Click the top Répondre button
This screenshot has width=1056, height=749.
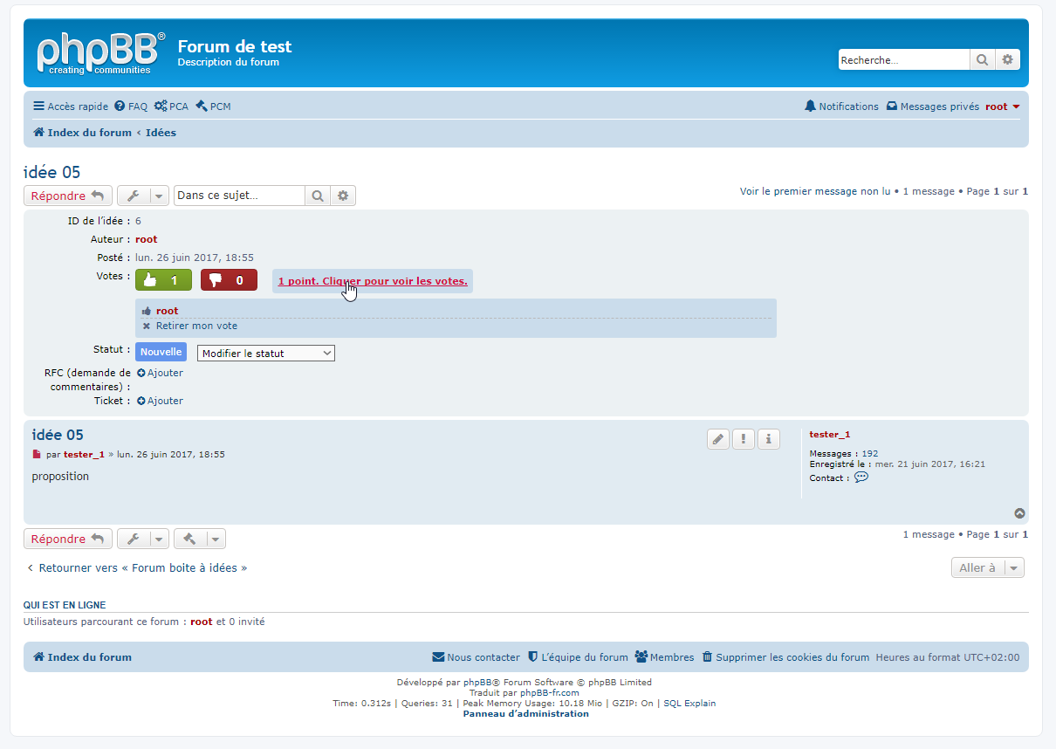67,196
